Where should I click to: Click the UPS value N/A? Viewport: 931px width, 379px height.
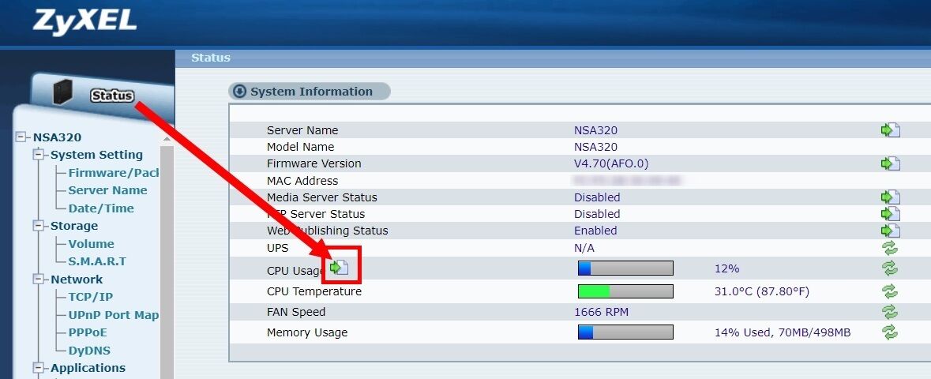coord(584,248)
